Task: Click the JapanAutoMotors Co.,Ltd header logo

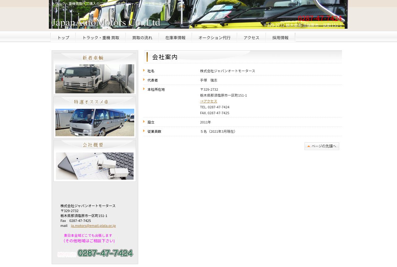Action: [x=106, y=23]
